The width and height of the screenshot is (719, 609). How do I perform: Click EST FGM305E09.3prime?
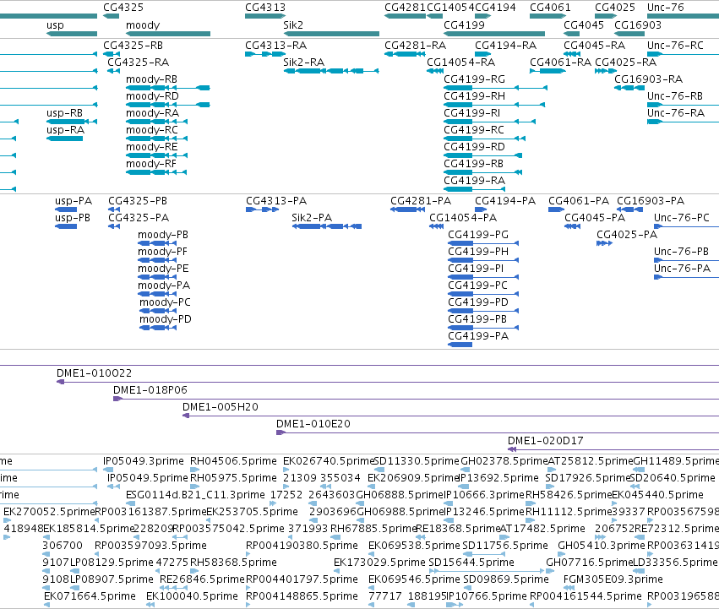[x=613, y=579]
